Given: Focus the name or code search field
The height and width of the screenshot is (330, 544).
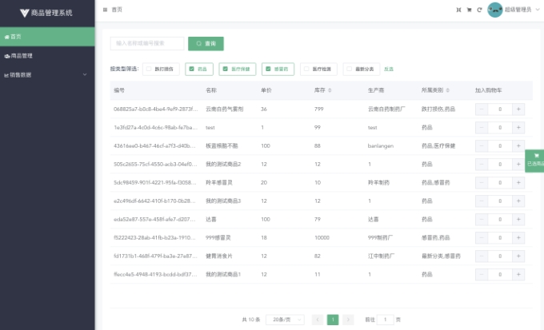Looking at the screenshot, I should pyautogui.click(x=147, y=44).
